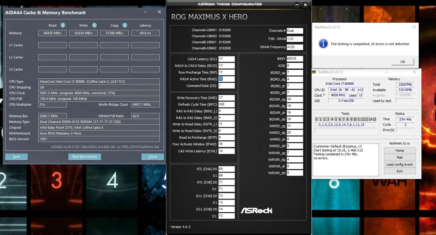The width and height of the screenshot is (436, 235).
Task: Click the DRAM Frequency 4125 field
Action: (295, 47)
